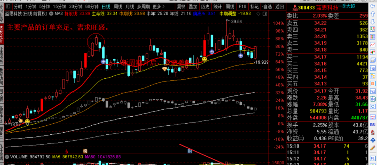
Task: Select the 日线 daily period
Action: 106,7
